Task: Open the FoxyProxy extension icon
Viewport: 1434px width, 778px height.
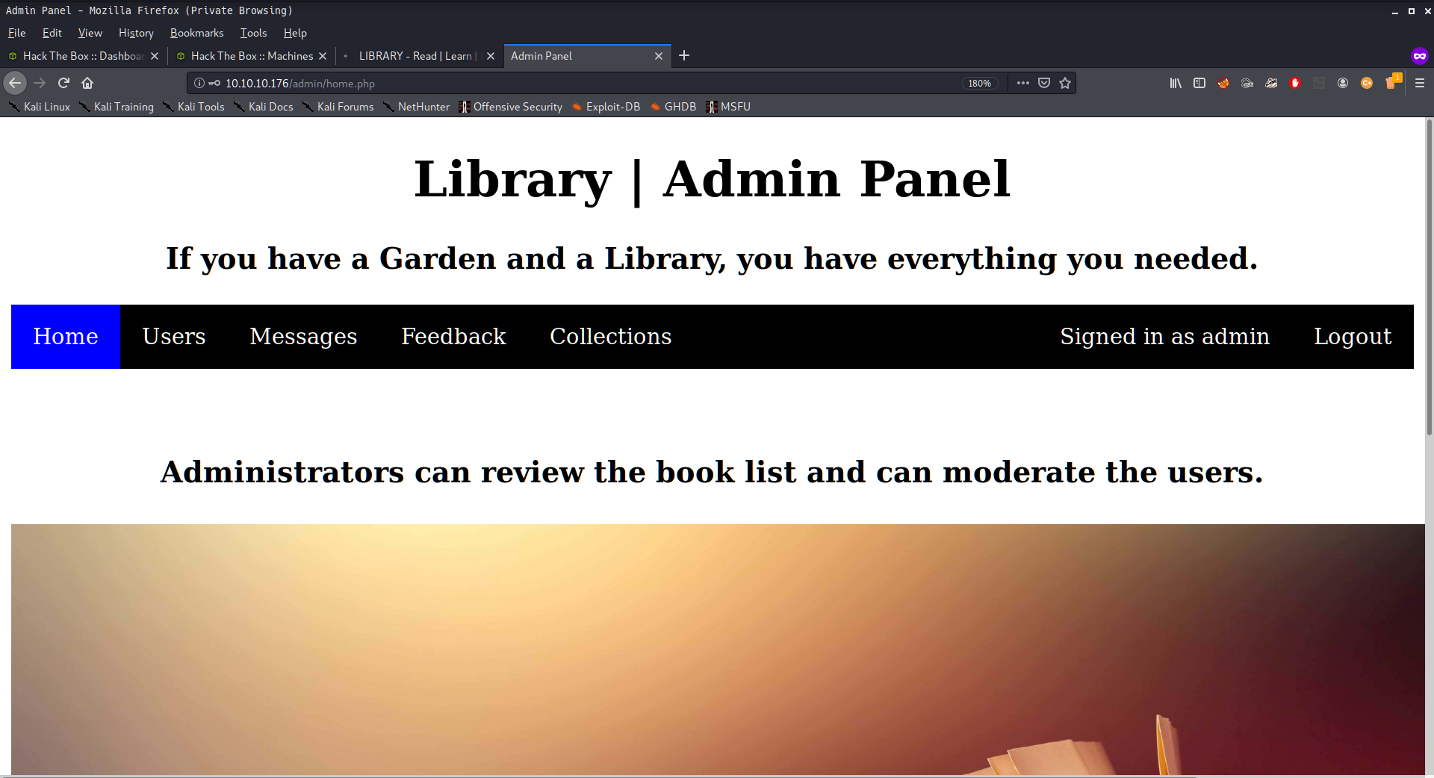Action: pos(1223,83)
